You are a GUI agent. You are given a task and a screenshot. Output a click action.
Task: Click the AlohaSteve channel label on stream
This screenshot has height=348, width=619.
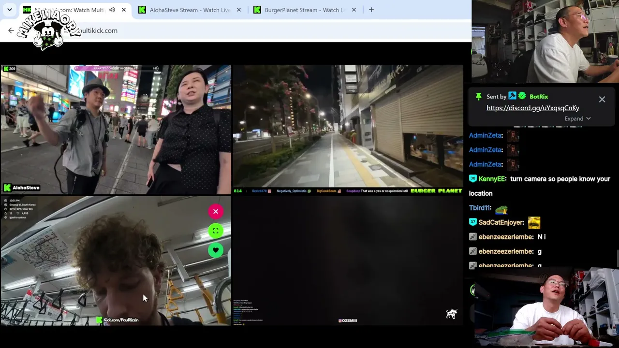(22, 188)
